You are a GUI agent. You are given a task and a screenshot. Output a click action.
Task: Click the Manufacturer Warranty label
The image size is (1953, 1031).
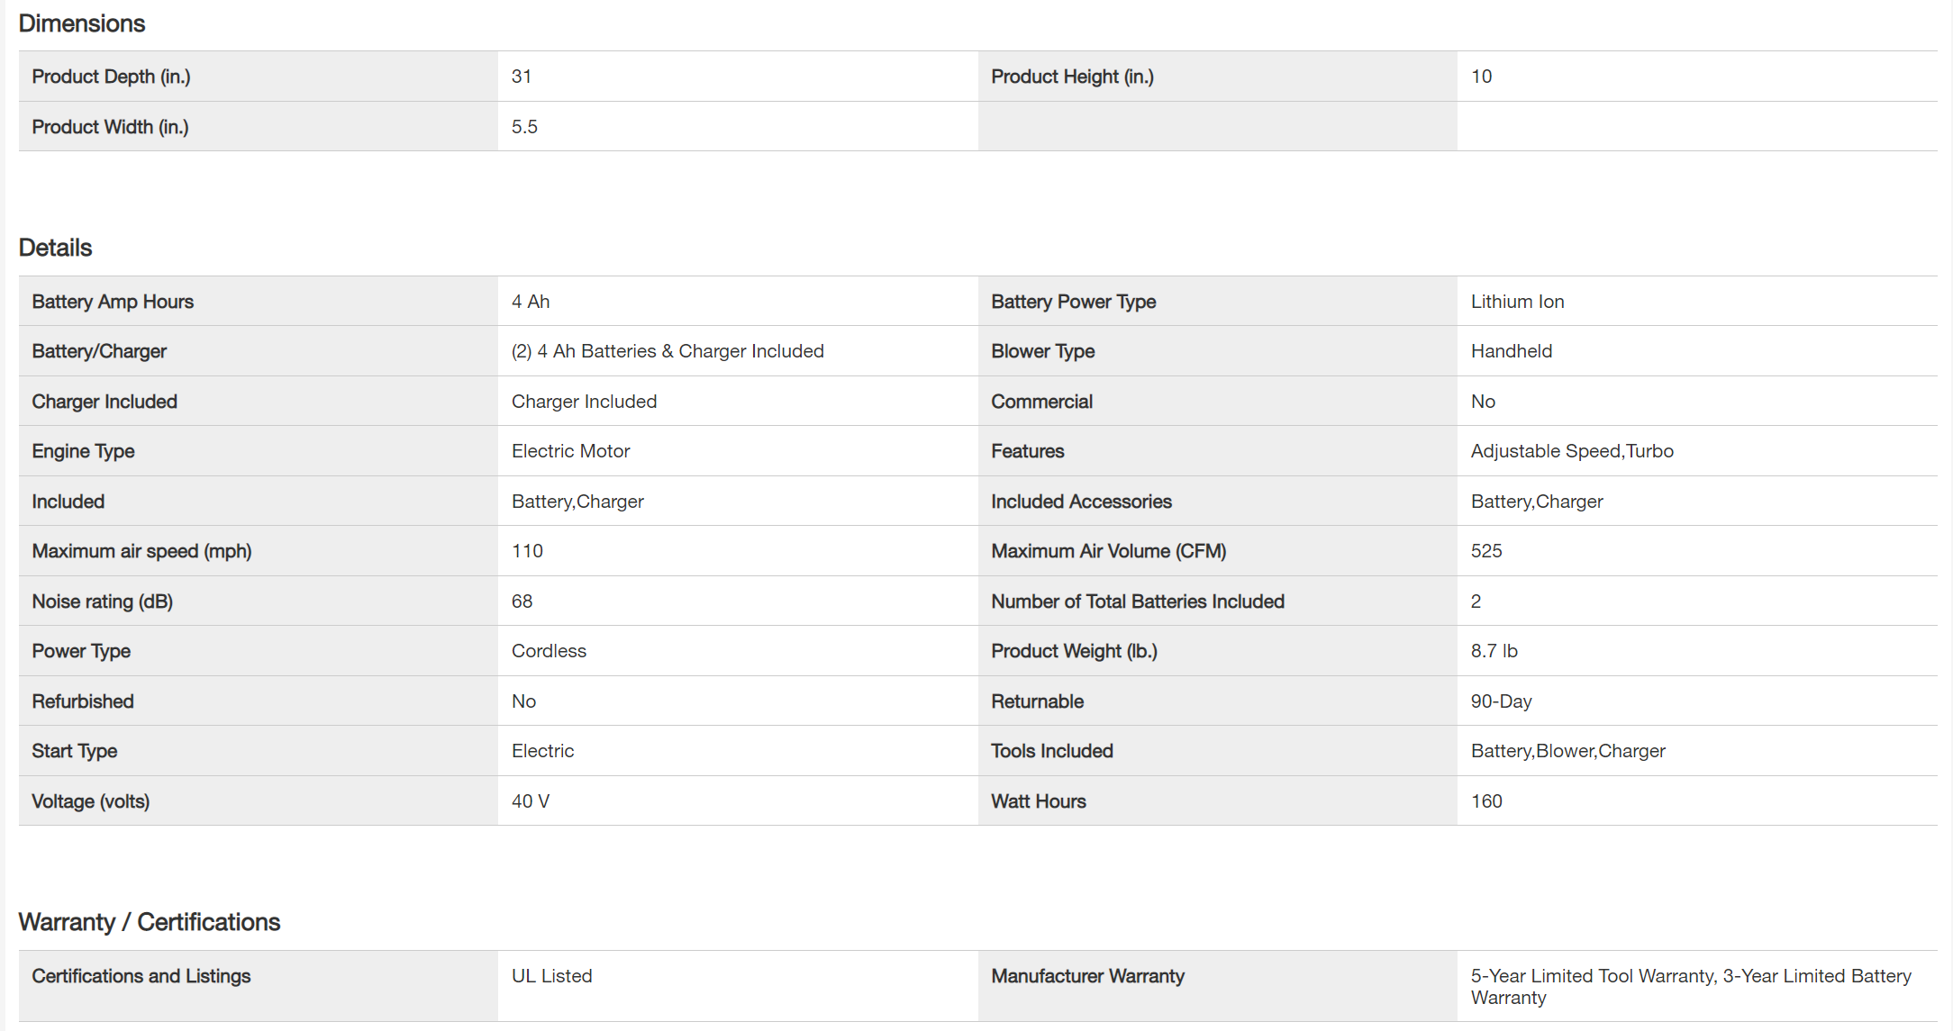click(x=1087, y=976)
